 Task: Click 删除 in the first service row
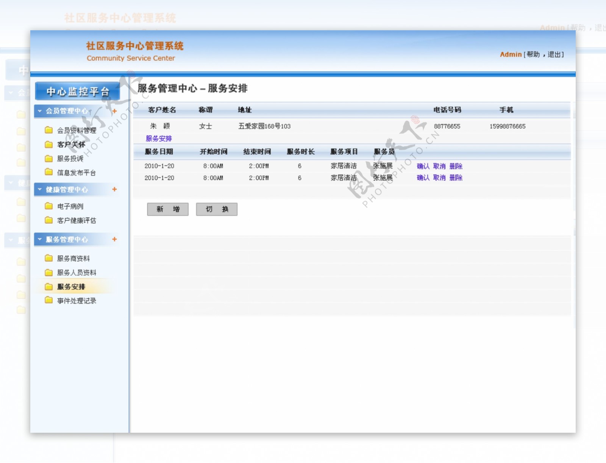(x=456, y=166)
